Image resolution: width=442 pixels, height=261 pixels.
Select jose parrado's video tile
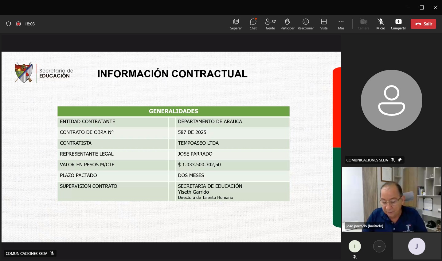(x=391, y=199)
